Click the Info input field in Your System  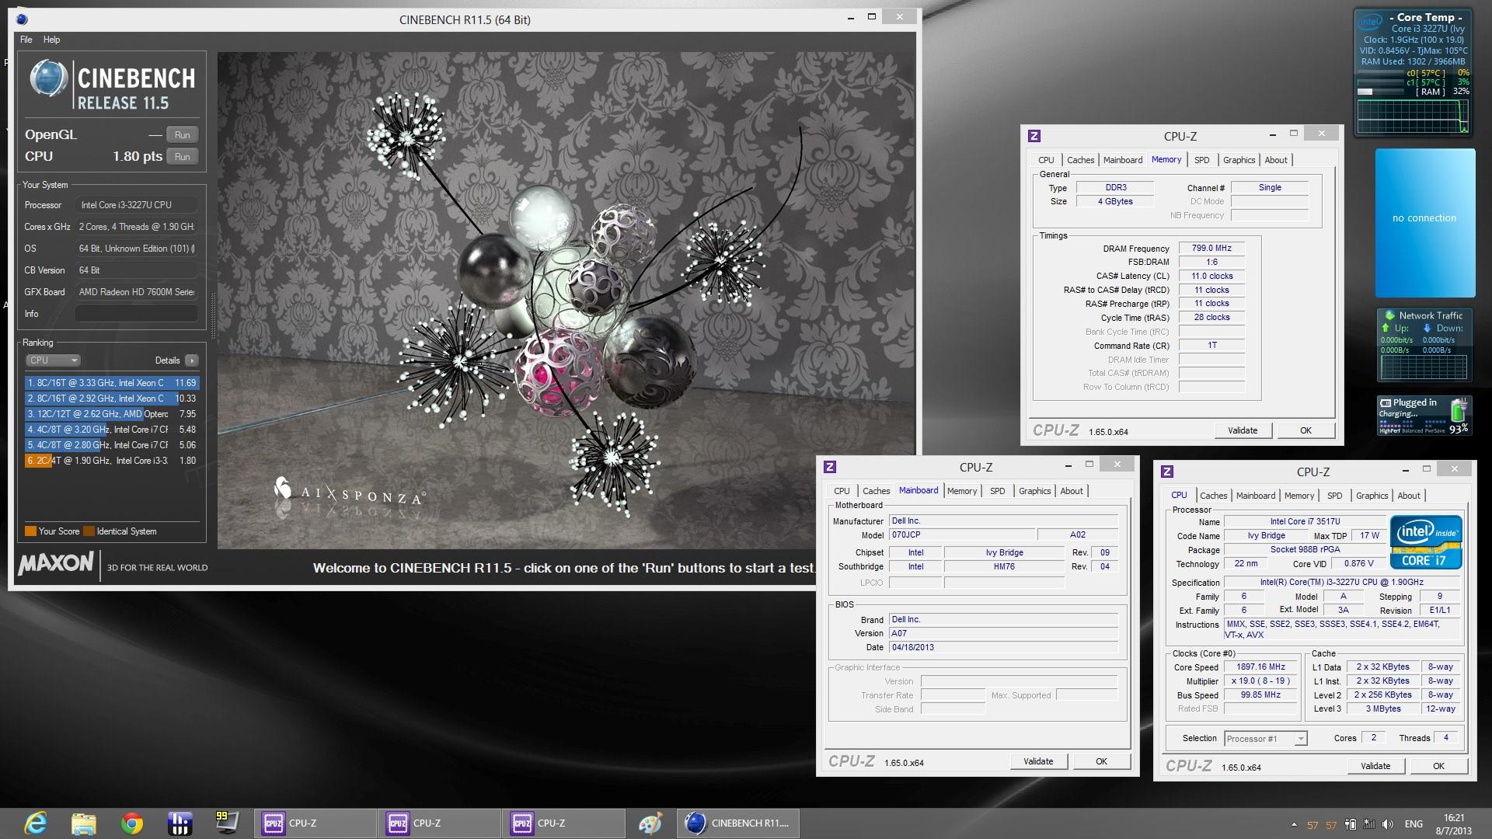137,314
